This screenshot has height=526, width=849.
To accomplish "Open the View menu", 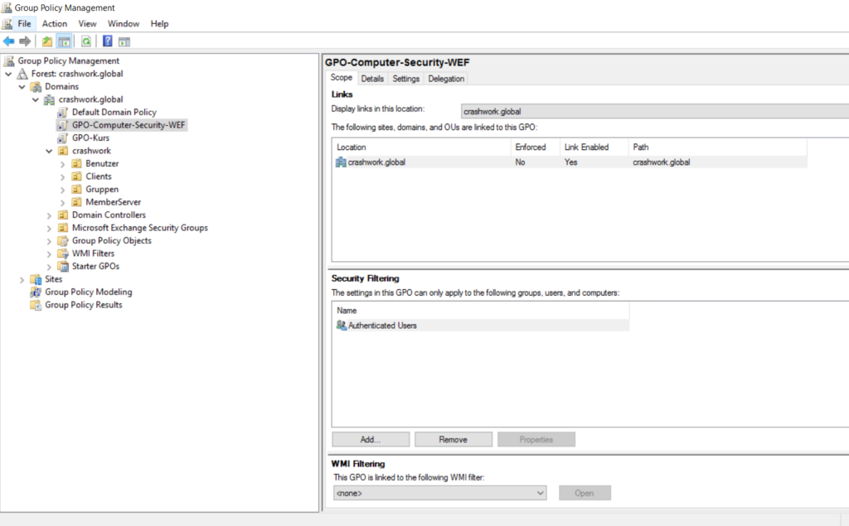I will [x=87, y=24].
